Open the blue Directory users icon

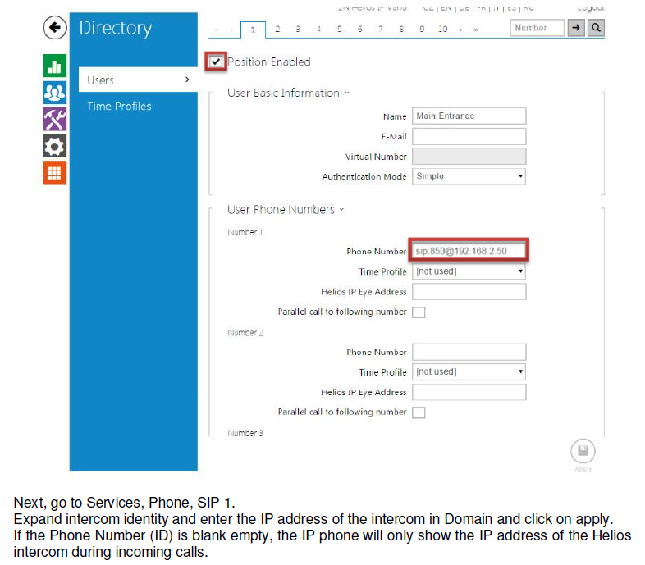[55, 93]
